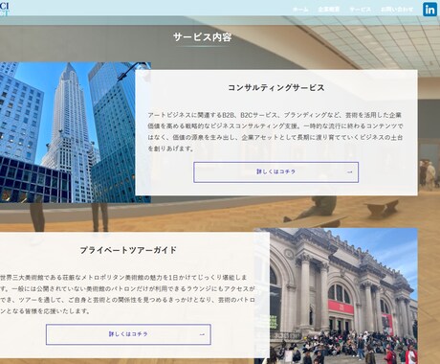440x364 pixels.
Task: Click 詳しくはコチラ under コンサルティングサービス
Action: click(276, 172)
